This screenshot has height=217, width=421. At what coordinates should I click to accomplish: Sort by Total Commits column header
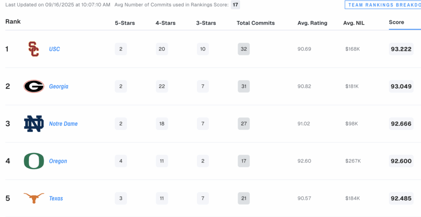[x=256, y=23]
